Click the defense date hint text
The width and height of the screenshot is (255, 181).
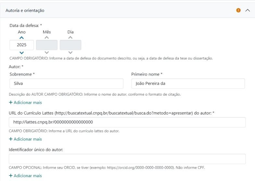[111, 58]
